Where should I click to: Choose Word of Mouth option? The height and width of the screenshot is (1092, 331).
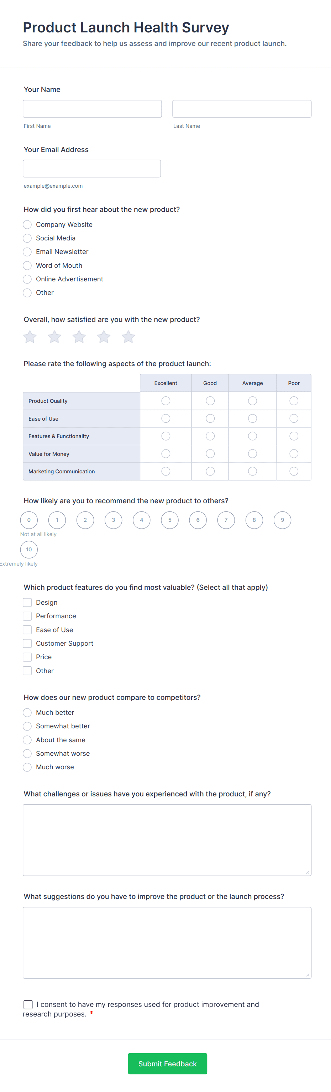click(x=27, y=266)
